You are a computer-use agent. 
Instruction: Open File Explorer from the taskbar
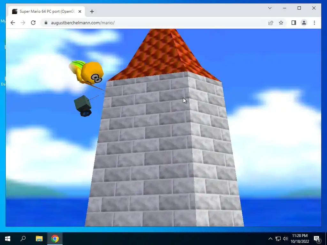39,239
